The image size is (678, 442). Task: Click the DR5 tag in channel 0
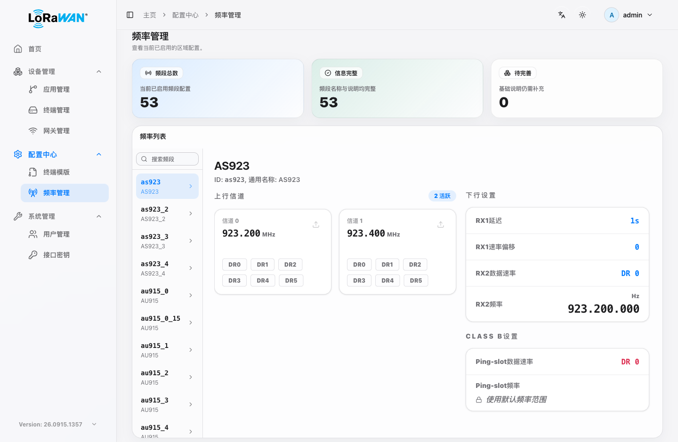click(x=291, y=281)
